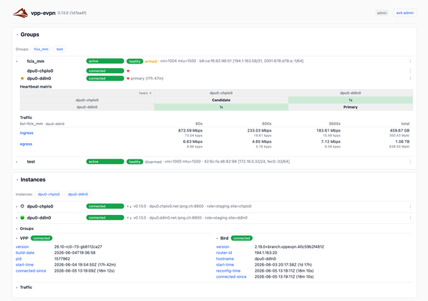Screen dimensions: 428x301
Task: Click the egress traffic link
Action: pos(26,144)
